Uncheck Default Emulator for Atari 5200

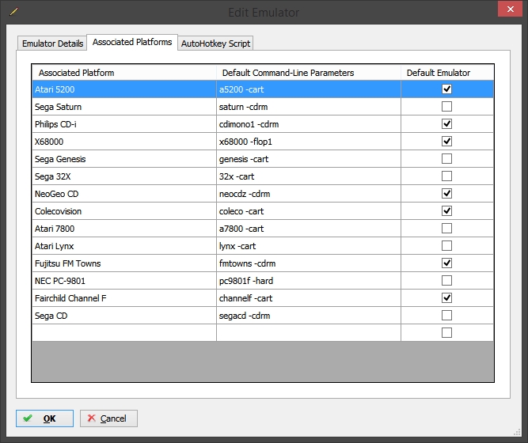[x=446, y=89]
